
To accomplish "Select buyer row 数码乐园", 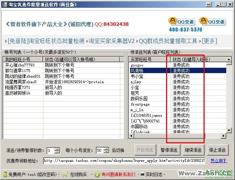I will click(x=178, y=99).
